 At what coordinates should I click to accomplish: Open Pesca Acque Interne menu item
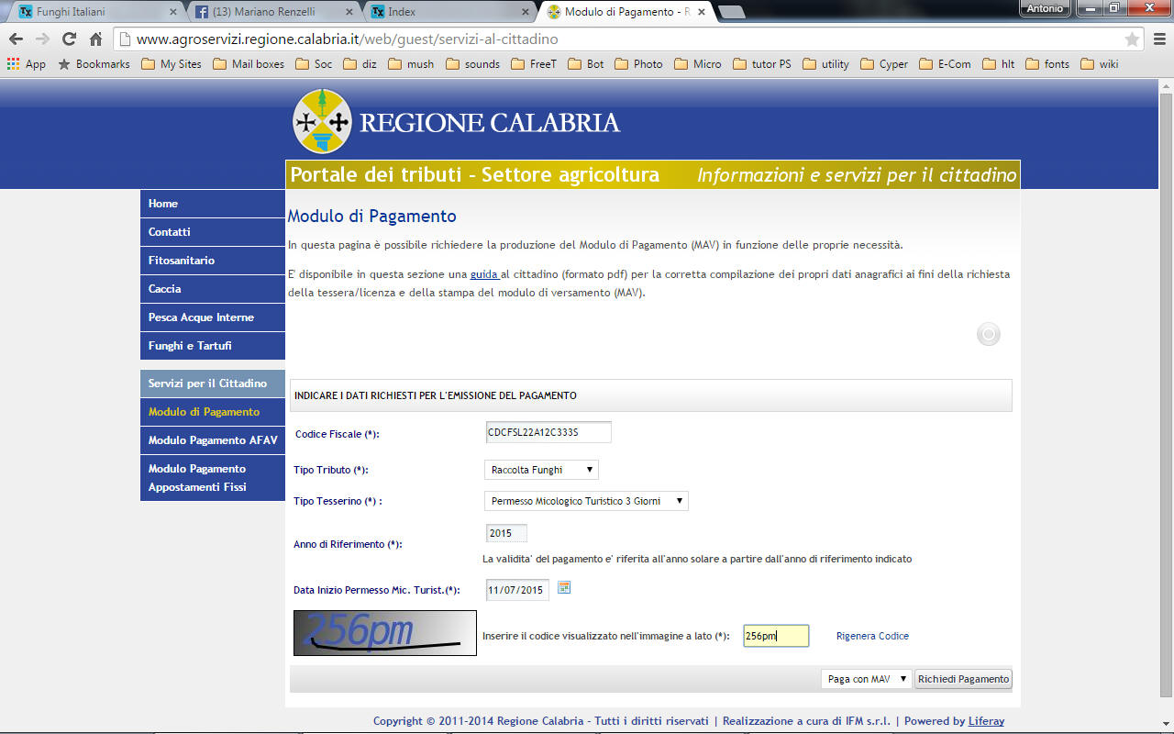[213, 317]
